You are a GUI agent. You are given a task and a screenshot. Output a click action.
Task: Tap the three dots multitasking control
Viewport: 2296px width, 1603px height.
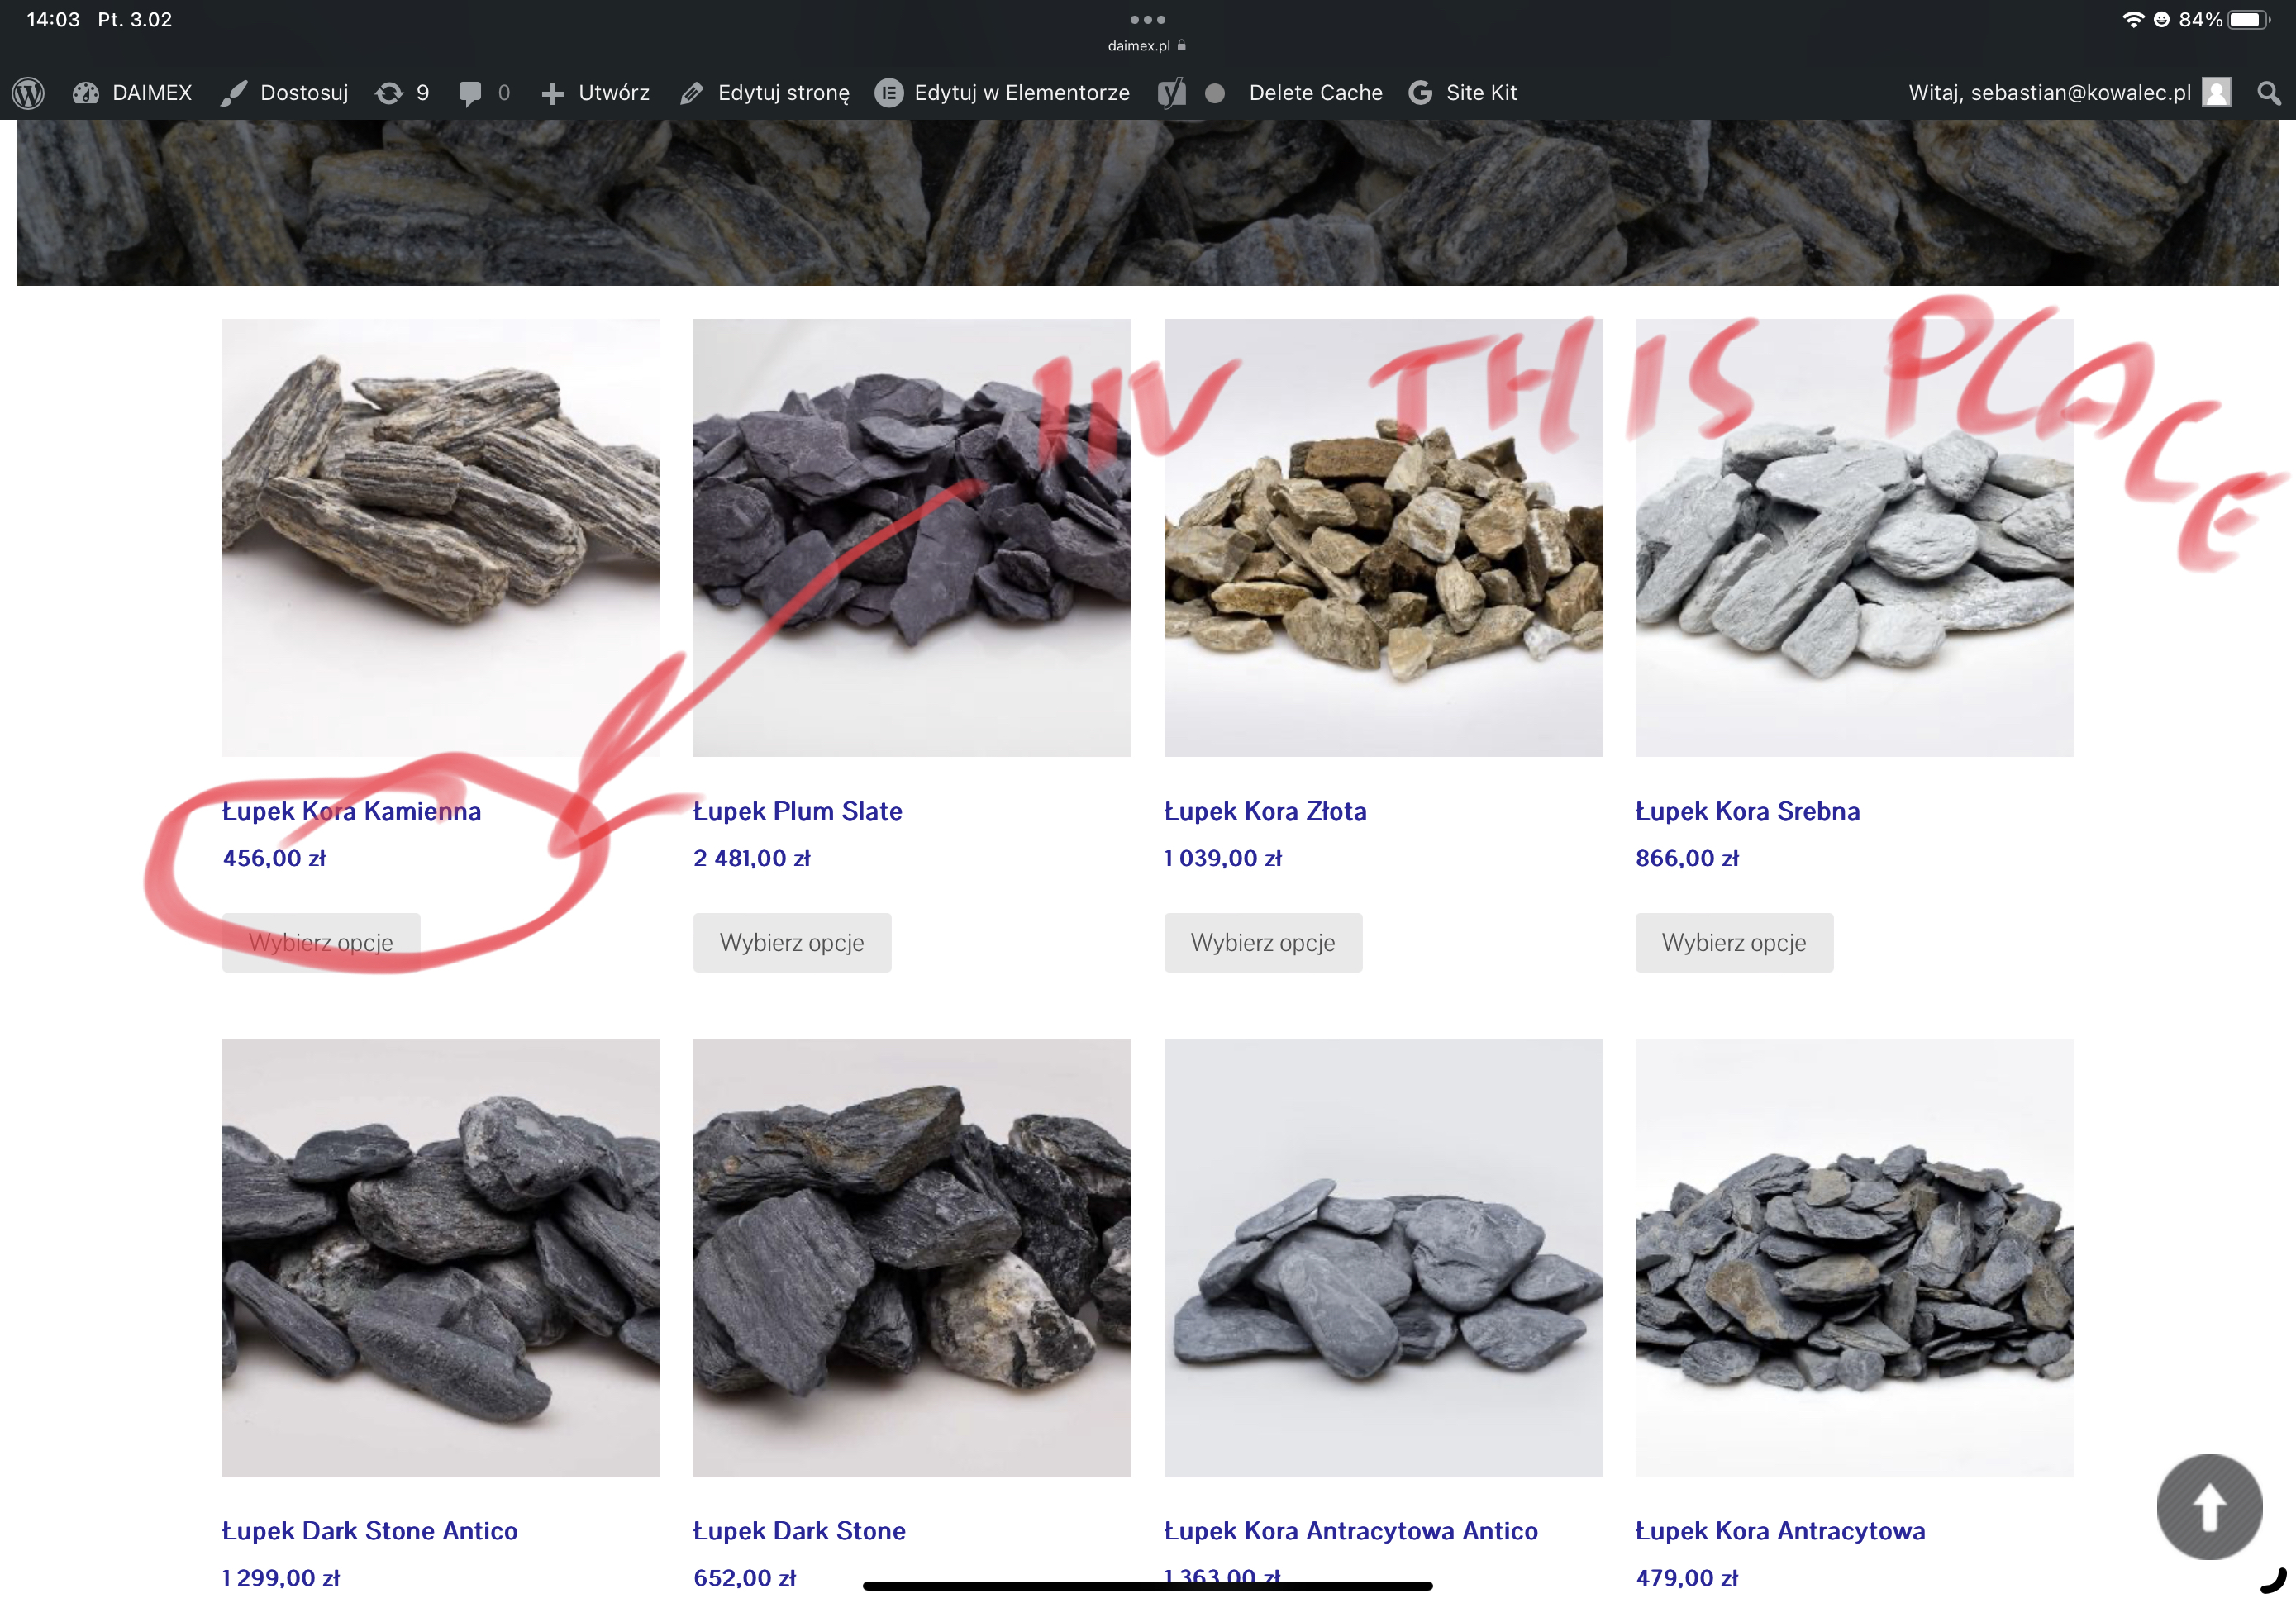[1147, 19]
